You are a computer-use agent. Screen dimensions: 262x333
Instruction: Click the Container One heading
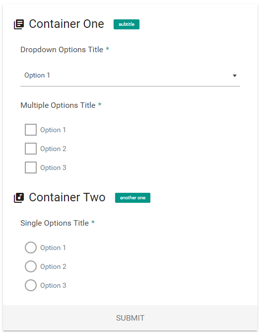click(66, 24)
